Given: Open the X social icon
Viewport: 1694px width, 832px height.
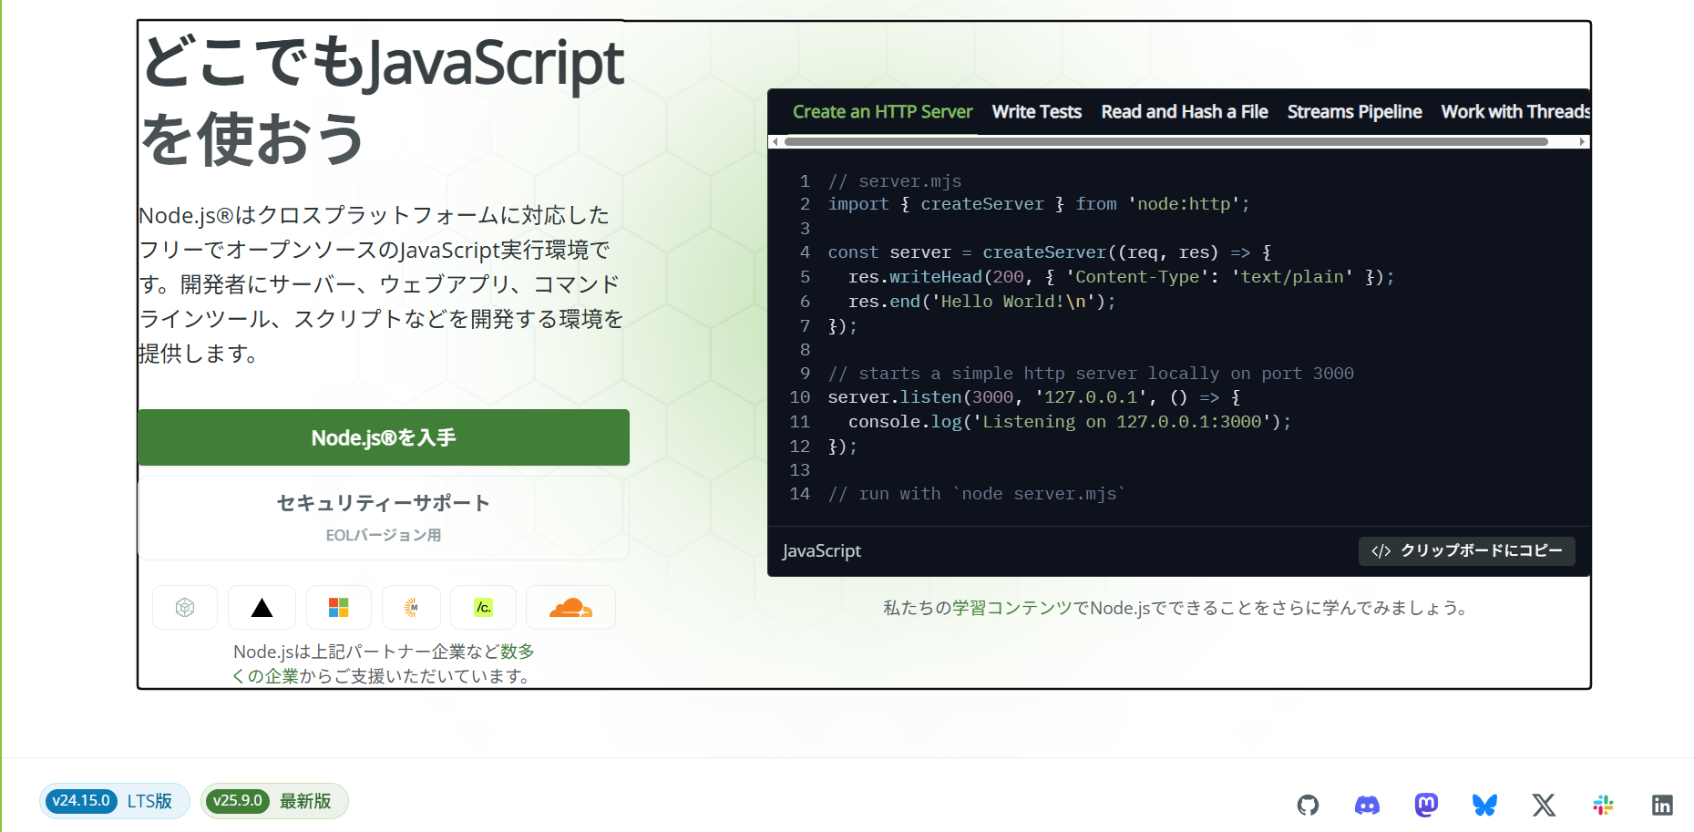Looking at the screenshot, I should pyautogui.click(x=1544, y=805).
